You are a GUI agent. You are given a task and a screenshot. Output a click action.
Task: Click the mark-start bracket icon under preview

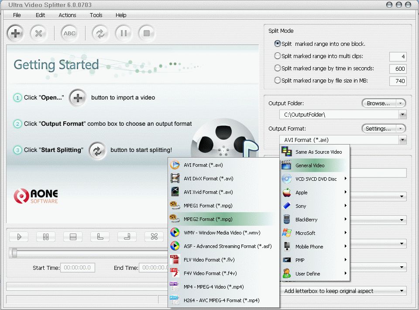(100, 237)
